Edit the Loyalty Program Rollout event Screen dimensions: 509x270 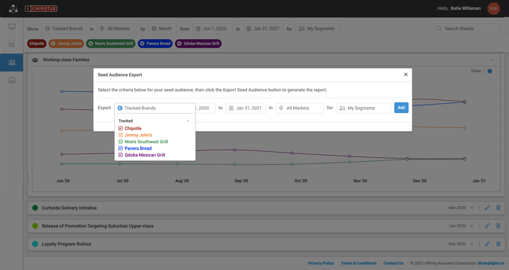click(488, 243)
